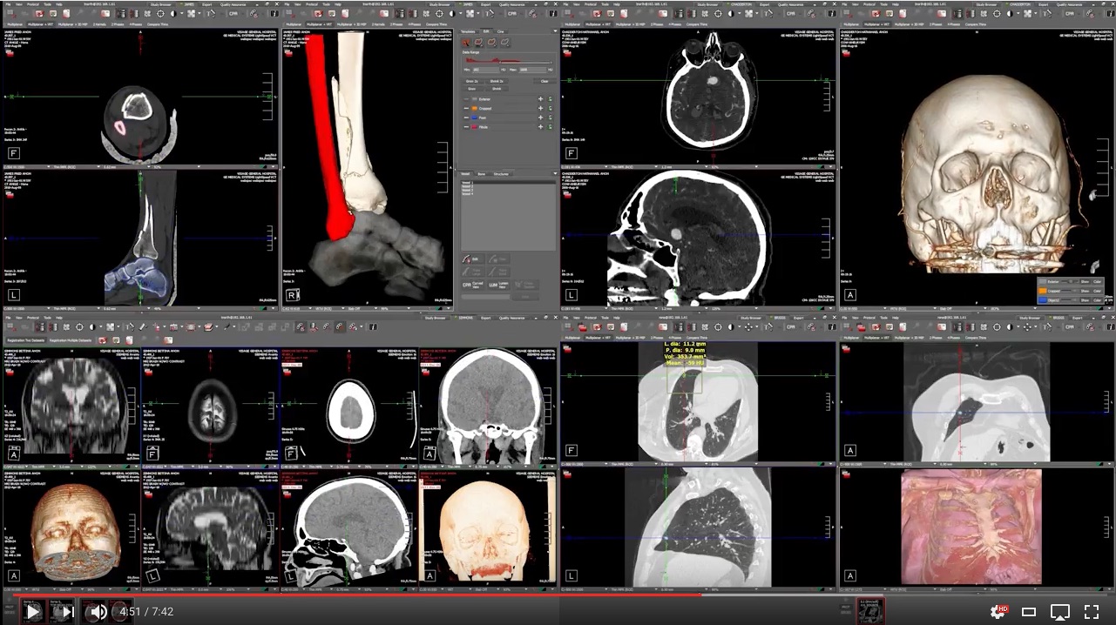The height and width of the screenshot is (625, 1116).
Task: Click the CPR toolbar icon
Action: [x=233, y=13]
